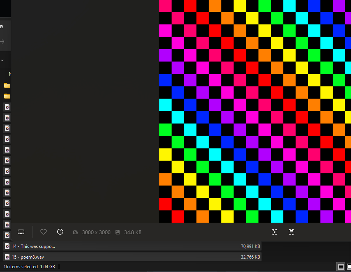Toggle the filmstrip view in Photos

21,232
